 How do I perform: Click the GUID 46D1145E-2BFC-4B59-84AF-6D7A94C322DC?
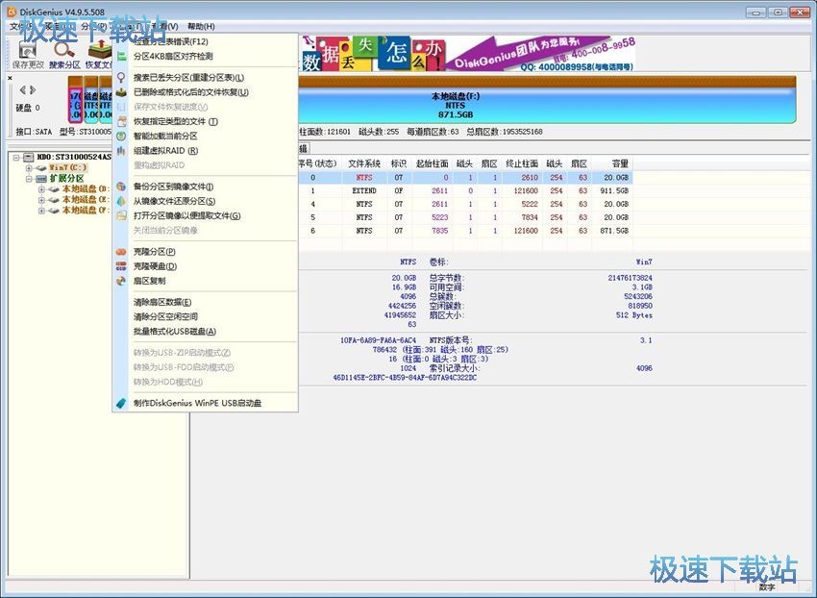[x=405, y=378]
